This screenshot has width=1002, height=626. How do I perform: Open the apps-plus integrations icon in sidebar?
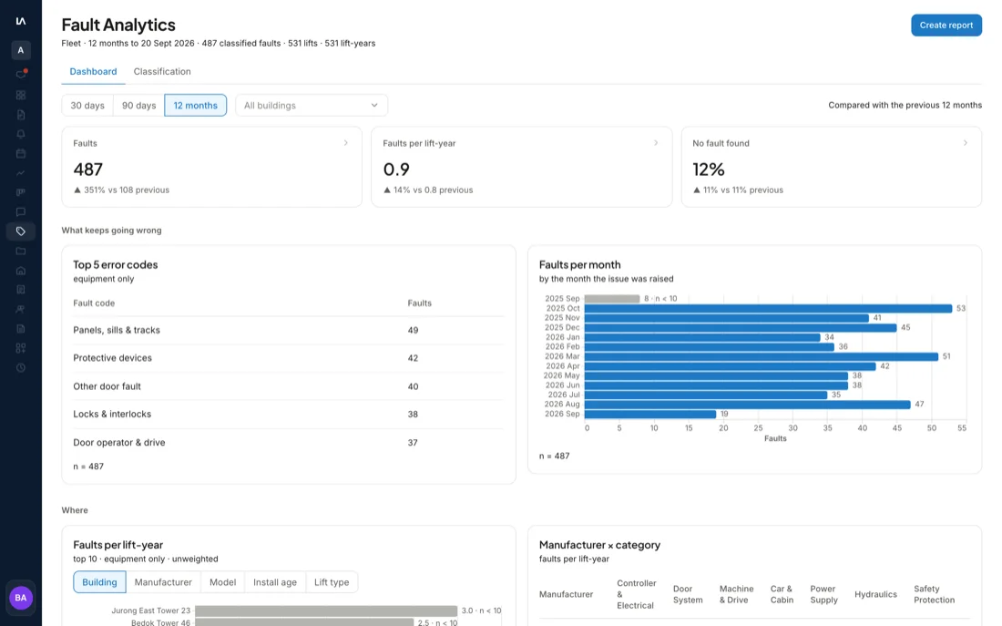coord(20,348)
